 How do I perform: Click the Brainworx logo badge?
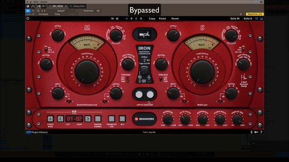pos(144,119)
